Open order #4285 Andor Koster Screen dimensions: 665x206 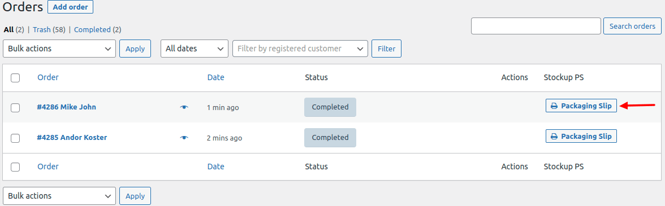click(x=72, y=138)
